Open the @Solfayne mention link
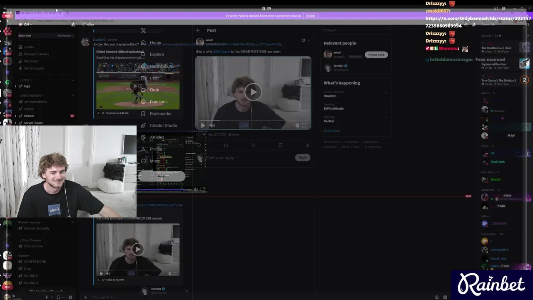 221,52
